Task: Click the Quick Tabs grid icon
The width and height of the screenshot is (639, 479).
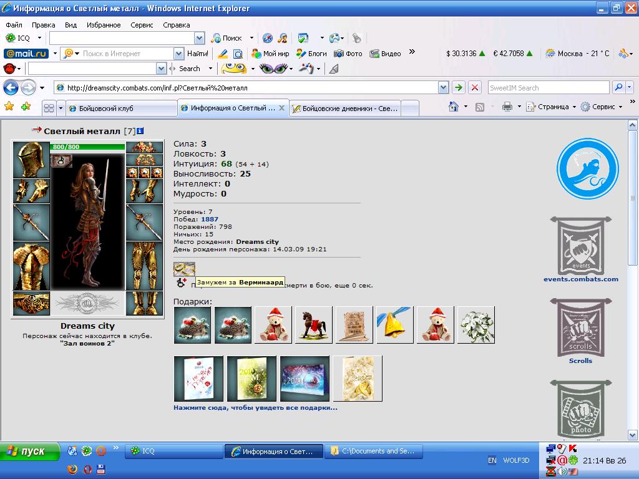Action: point(49,108)
